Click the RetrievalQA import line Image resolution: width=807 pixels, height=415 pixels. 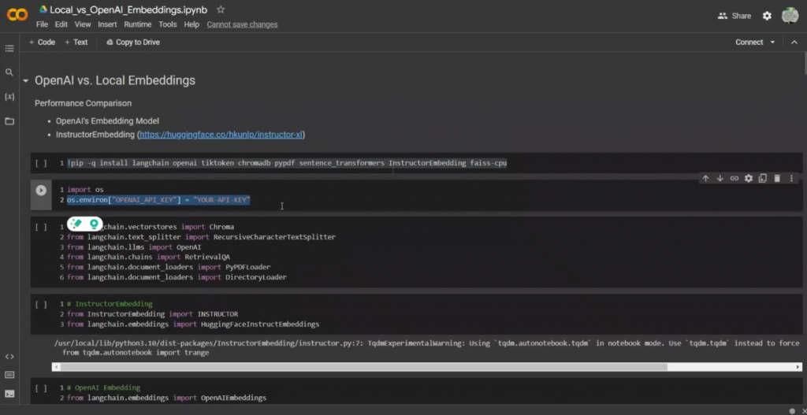click(148, 258)
